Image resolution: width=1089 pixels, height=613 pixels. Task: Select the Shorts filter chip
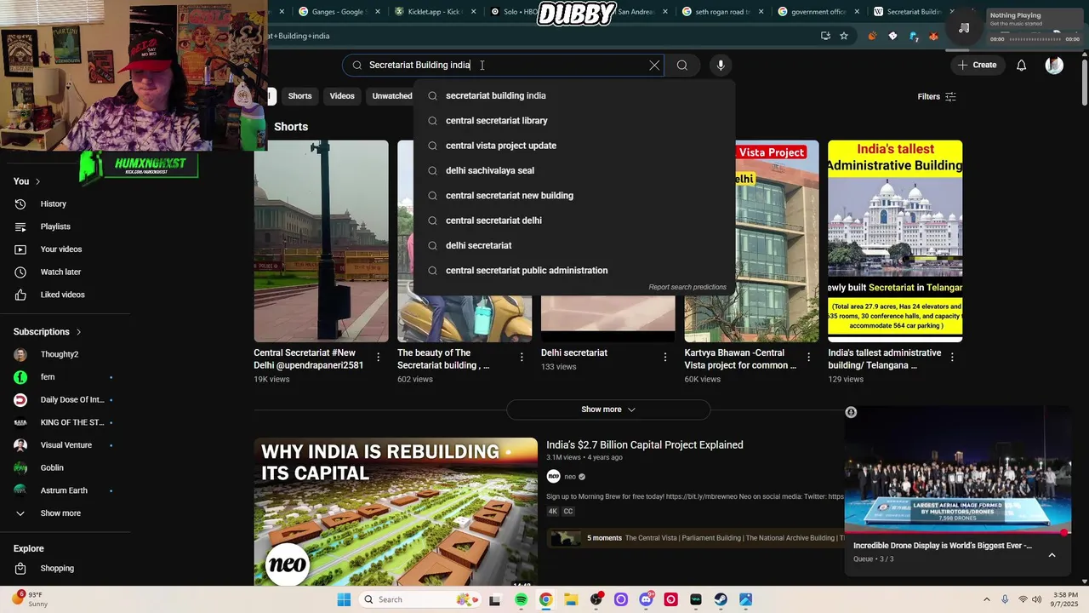[299, 96]
